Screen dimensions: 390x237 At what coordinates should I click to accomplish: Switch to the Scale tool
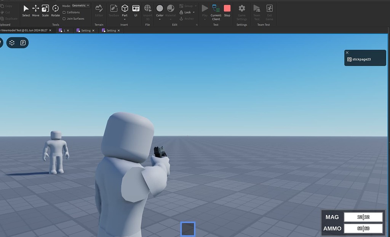point(45,10)
